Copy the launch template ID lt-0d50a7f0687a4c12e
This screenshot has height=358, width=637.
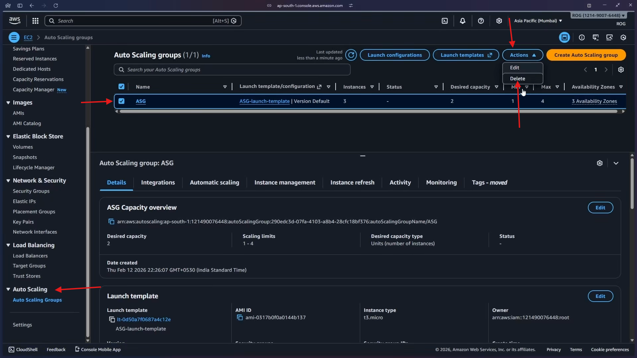tap(112, 319)
